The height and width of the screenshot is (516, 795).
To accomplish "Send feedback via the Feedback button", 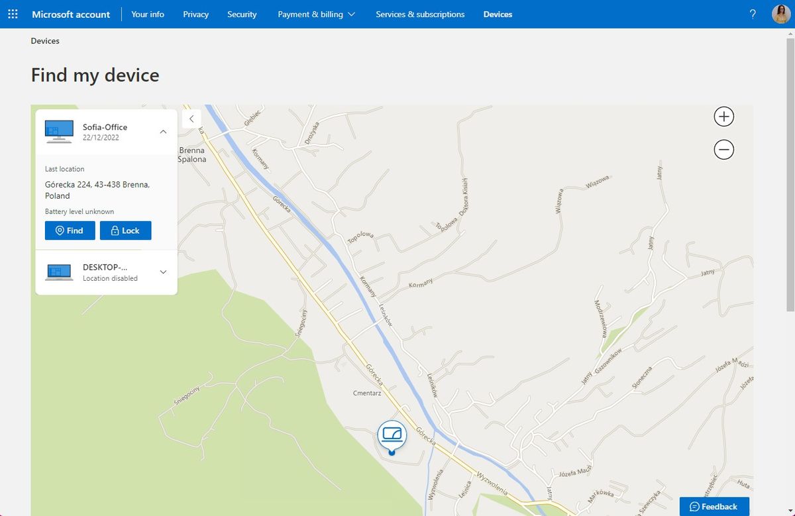I will point(714,506).
